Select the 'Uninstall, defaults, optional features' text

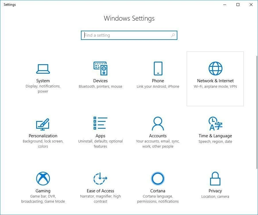100,144
